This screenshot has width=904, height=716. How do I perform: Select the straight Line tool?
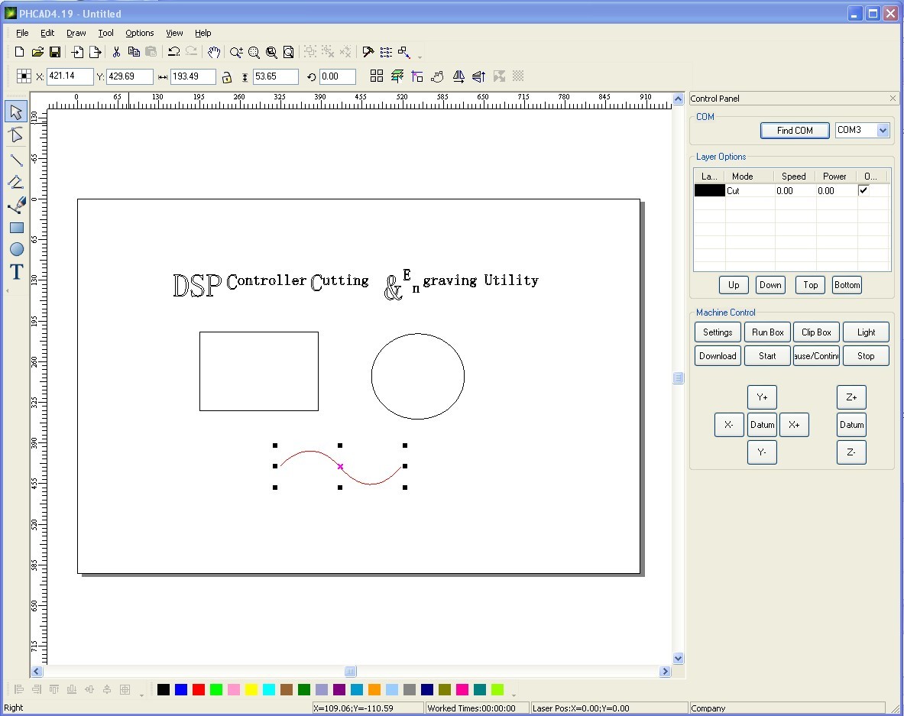(x=16, y=160)
